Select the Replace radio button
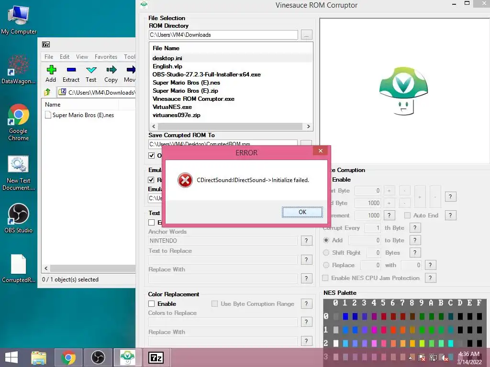This screenshot has height=367, width=490. tap(326, 265)
